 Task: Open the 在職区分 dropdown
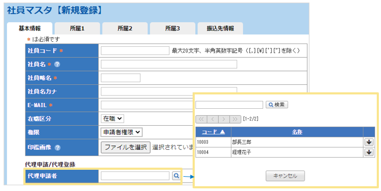(112, 119)
